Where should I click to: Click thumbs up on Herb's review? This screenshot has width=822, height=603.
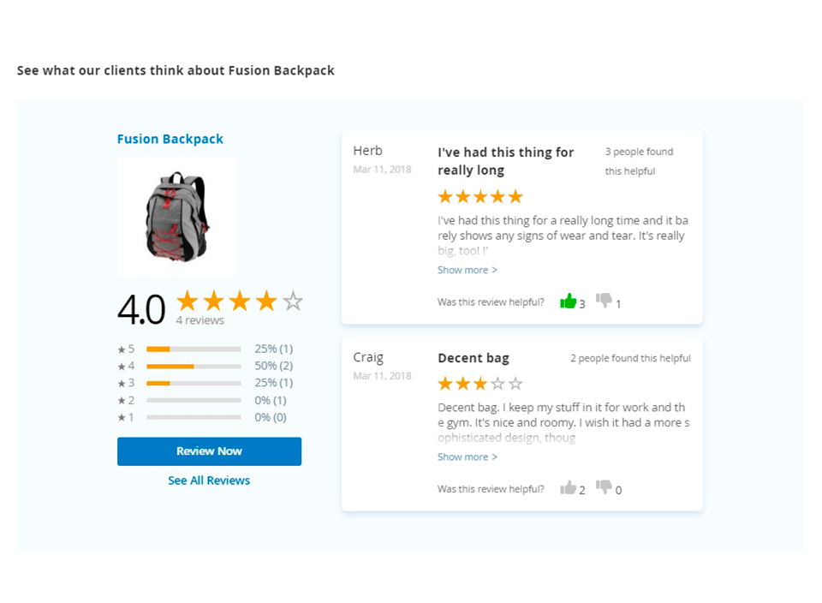click(568, 301)
